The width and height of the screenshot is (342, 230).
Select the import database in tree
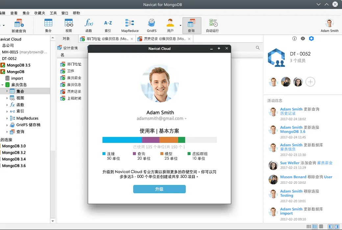point(14,78)
